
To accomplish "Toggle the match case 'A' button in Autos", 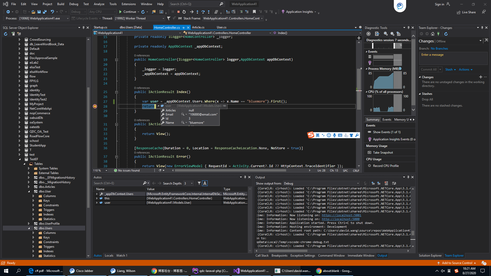I will click(x=205, y=183).
